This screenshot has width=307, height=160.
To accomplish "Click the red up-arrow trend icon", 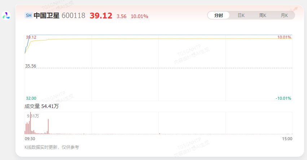I will 294,9.
